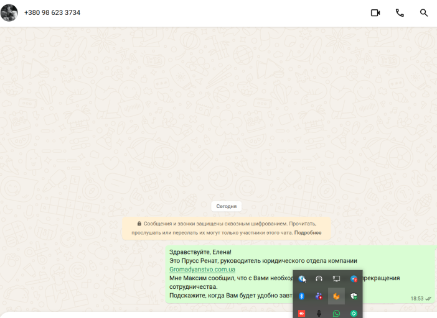Click the lock icon in the encryption notice
The height and width of the screenshot is (318, 437).
[139, 224]
